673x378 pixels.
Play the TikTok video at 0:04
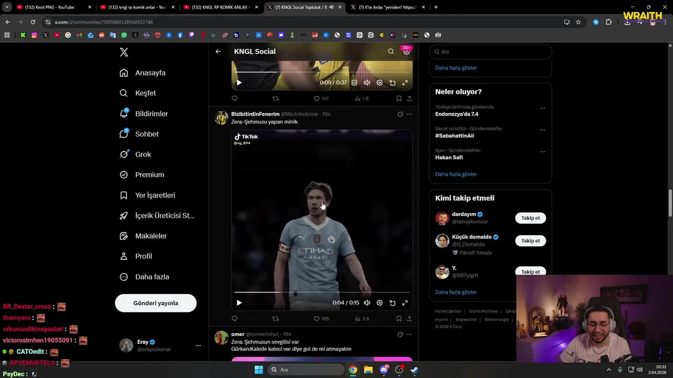point(239,303)
